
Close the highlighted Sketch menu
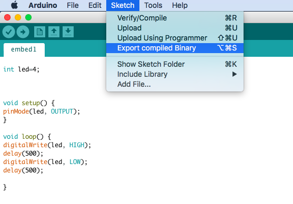123,5
